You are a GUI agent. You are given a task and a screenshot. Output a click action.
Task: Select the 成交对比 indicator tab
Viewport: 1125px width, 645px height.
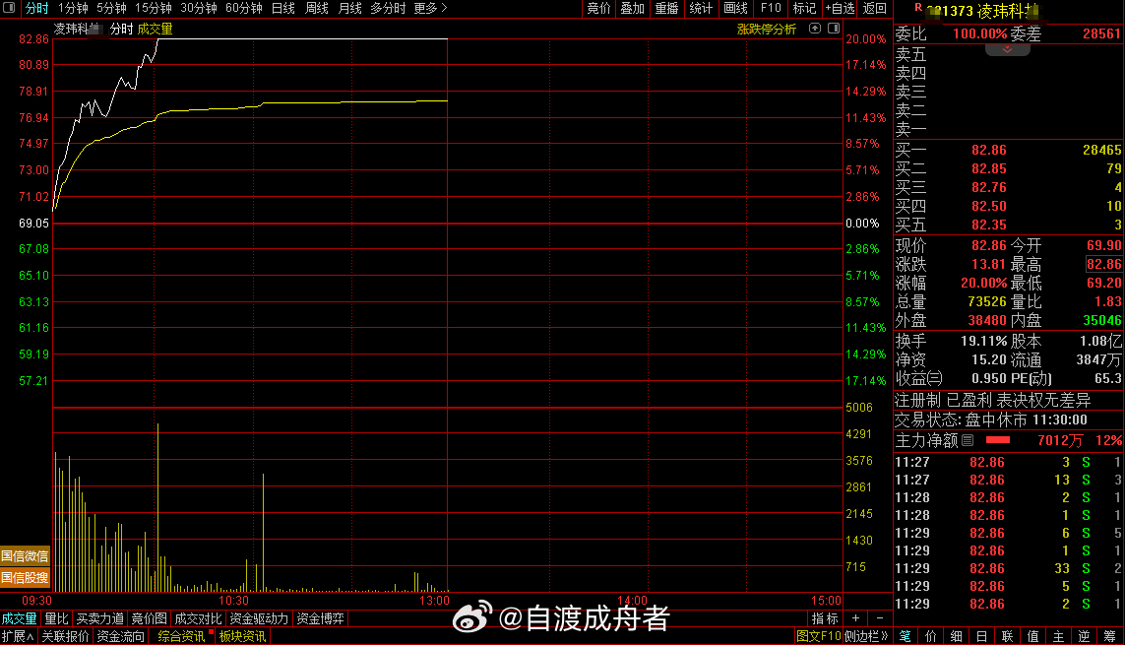point(198,618)
